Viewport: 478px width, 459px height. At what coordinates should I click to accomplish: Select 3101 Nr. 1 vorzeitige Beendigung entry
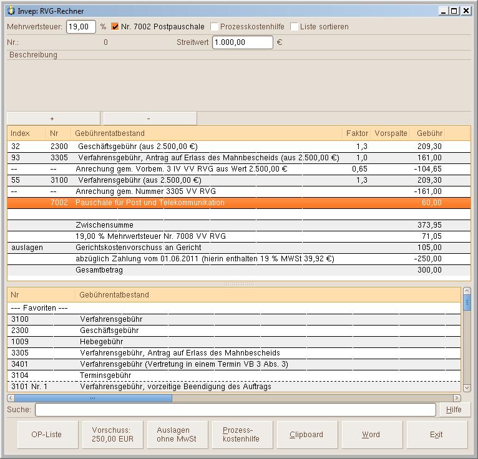point(234,387)
